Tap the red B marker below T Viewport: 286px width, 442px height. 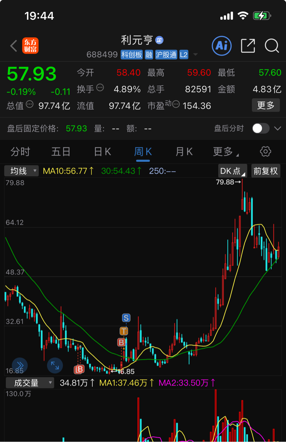[x=121, y=343]
